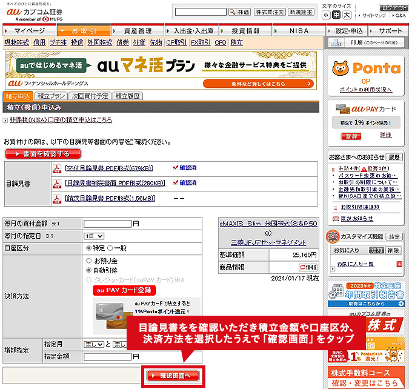Screen dimensions: 412x389
Task: Click the ログアウト button
Action: click(x=394, y=8)
